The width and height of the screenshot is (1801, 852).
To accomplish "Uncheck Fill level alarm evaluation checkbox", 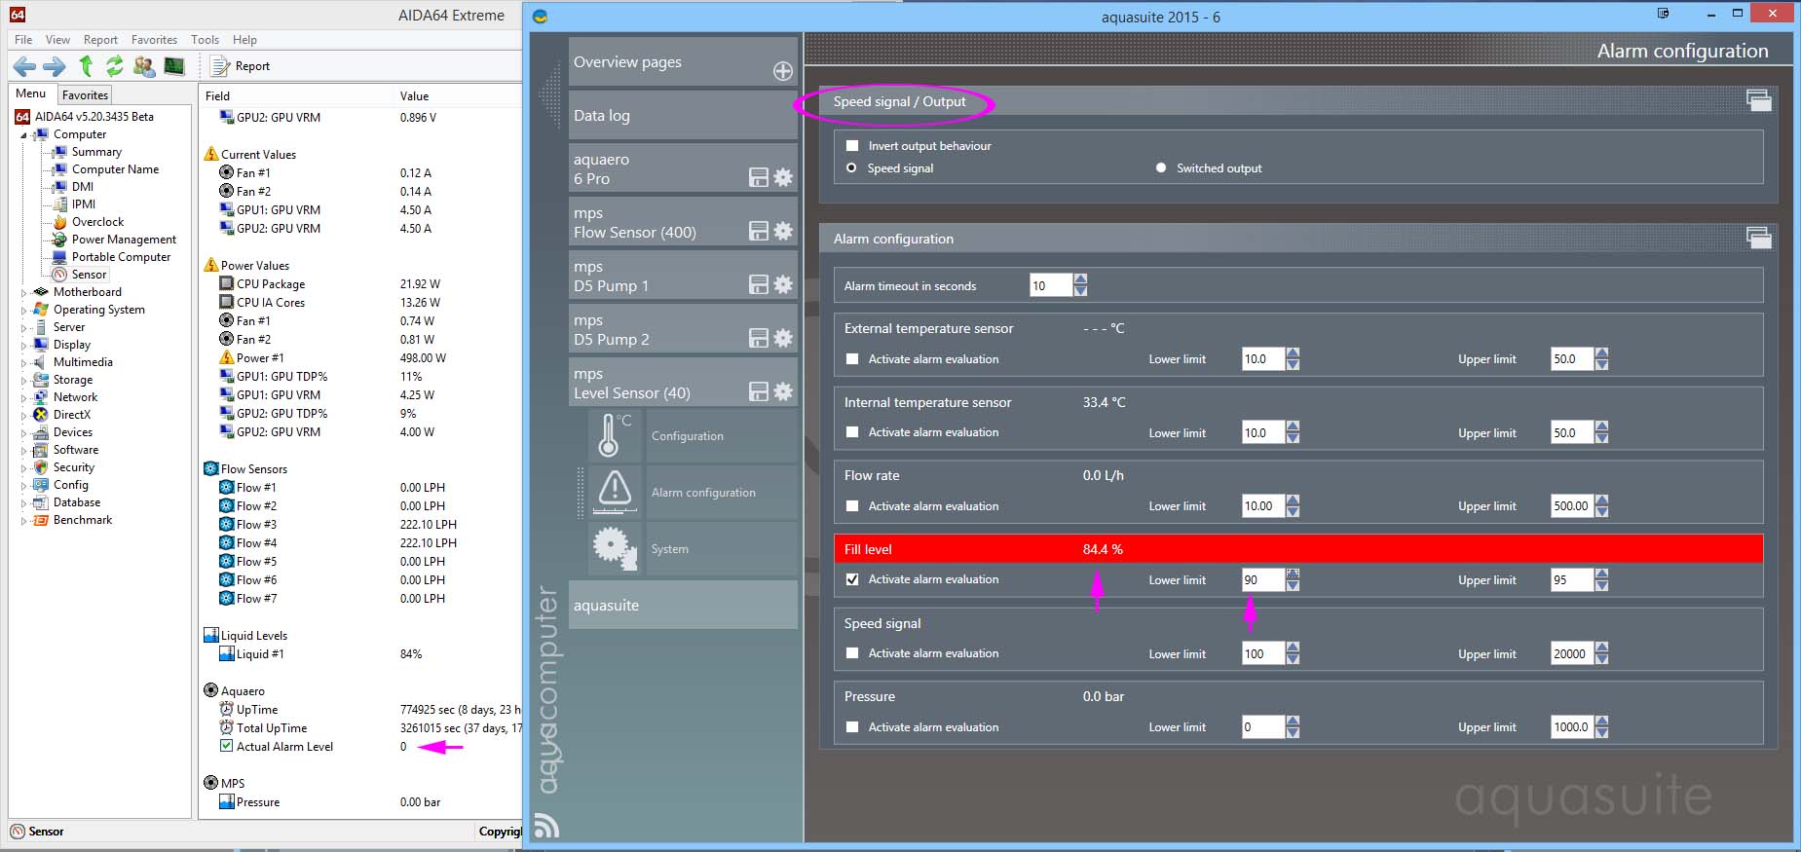I will pos(852,579).
